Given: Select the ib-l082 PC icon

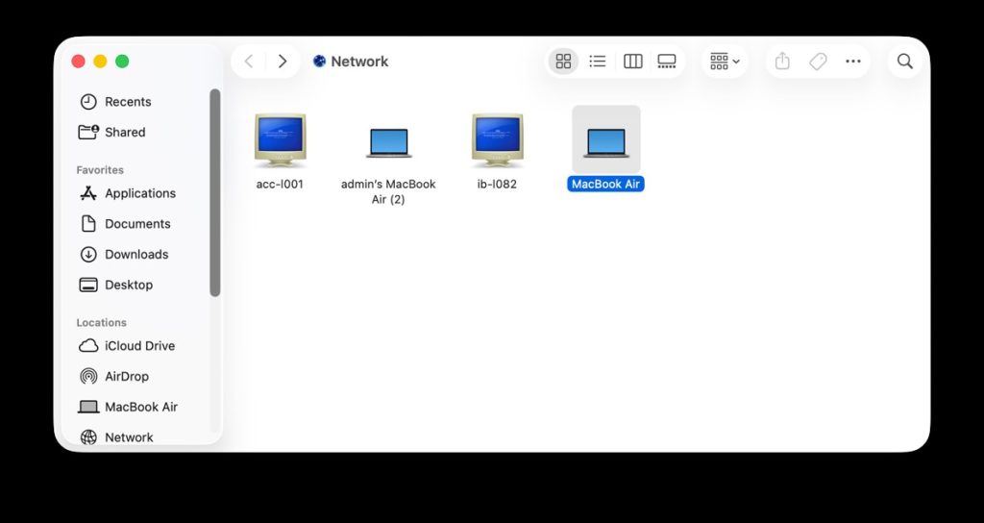Looking at the screenshot, I should (497, 139).
